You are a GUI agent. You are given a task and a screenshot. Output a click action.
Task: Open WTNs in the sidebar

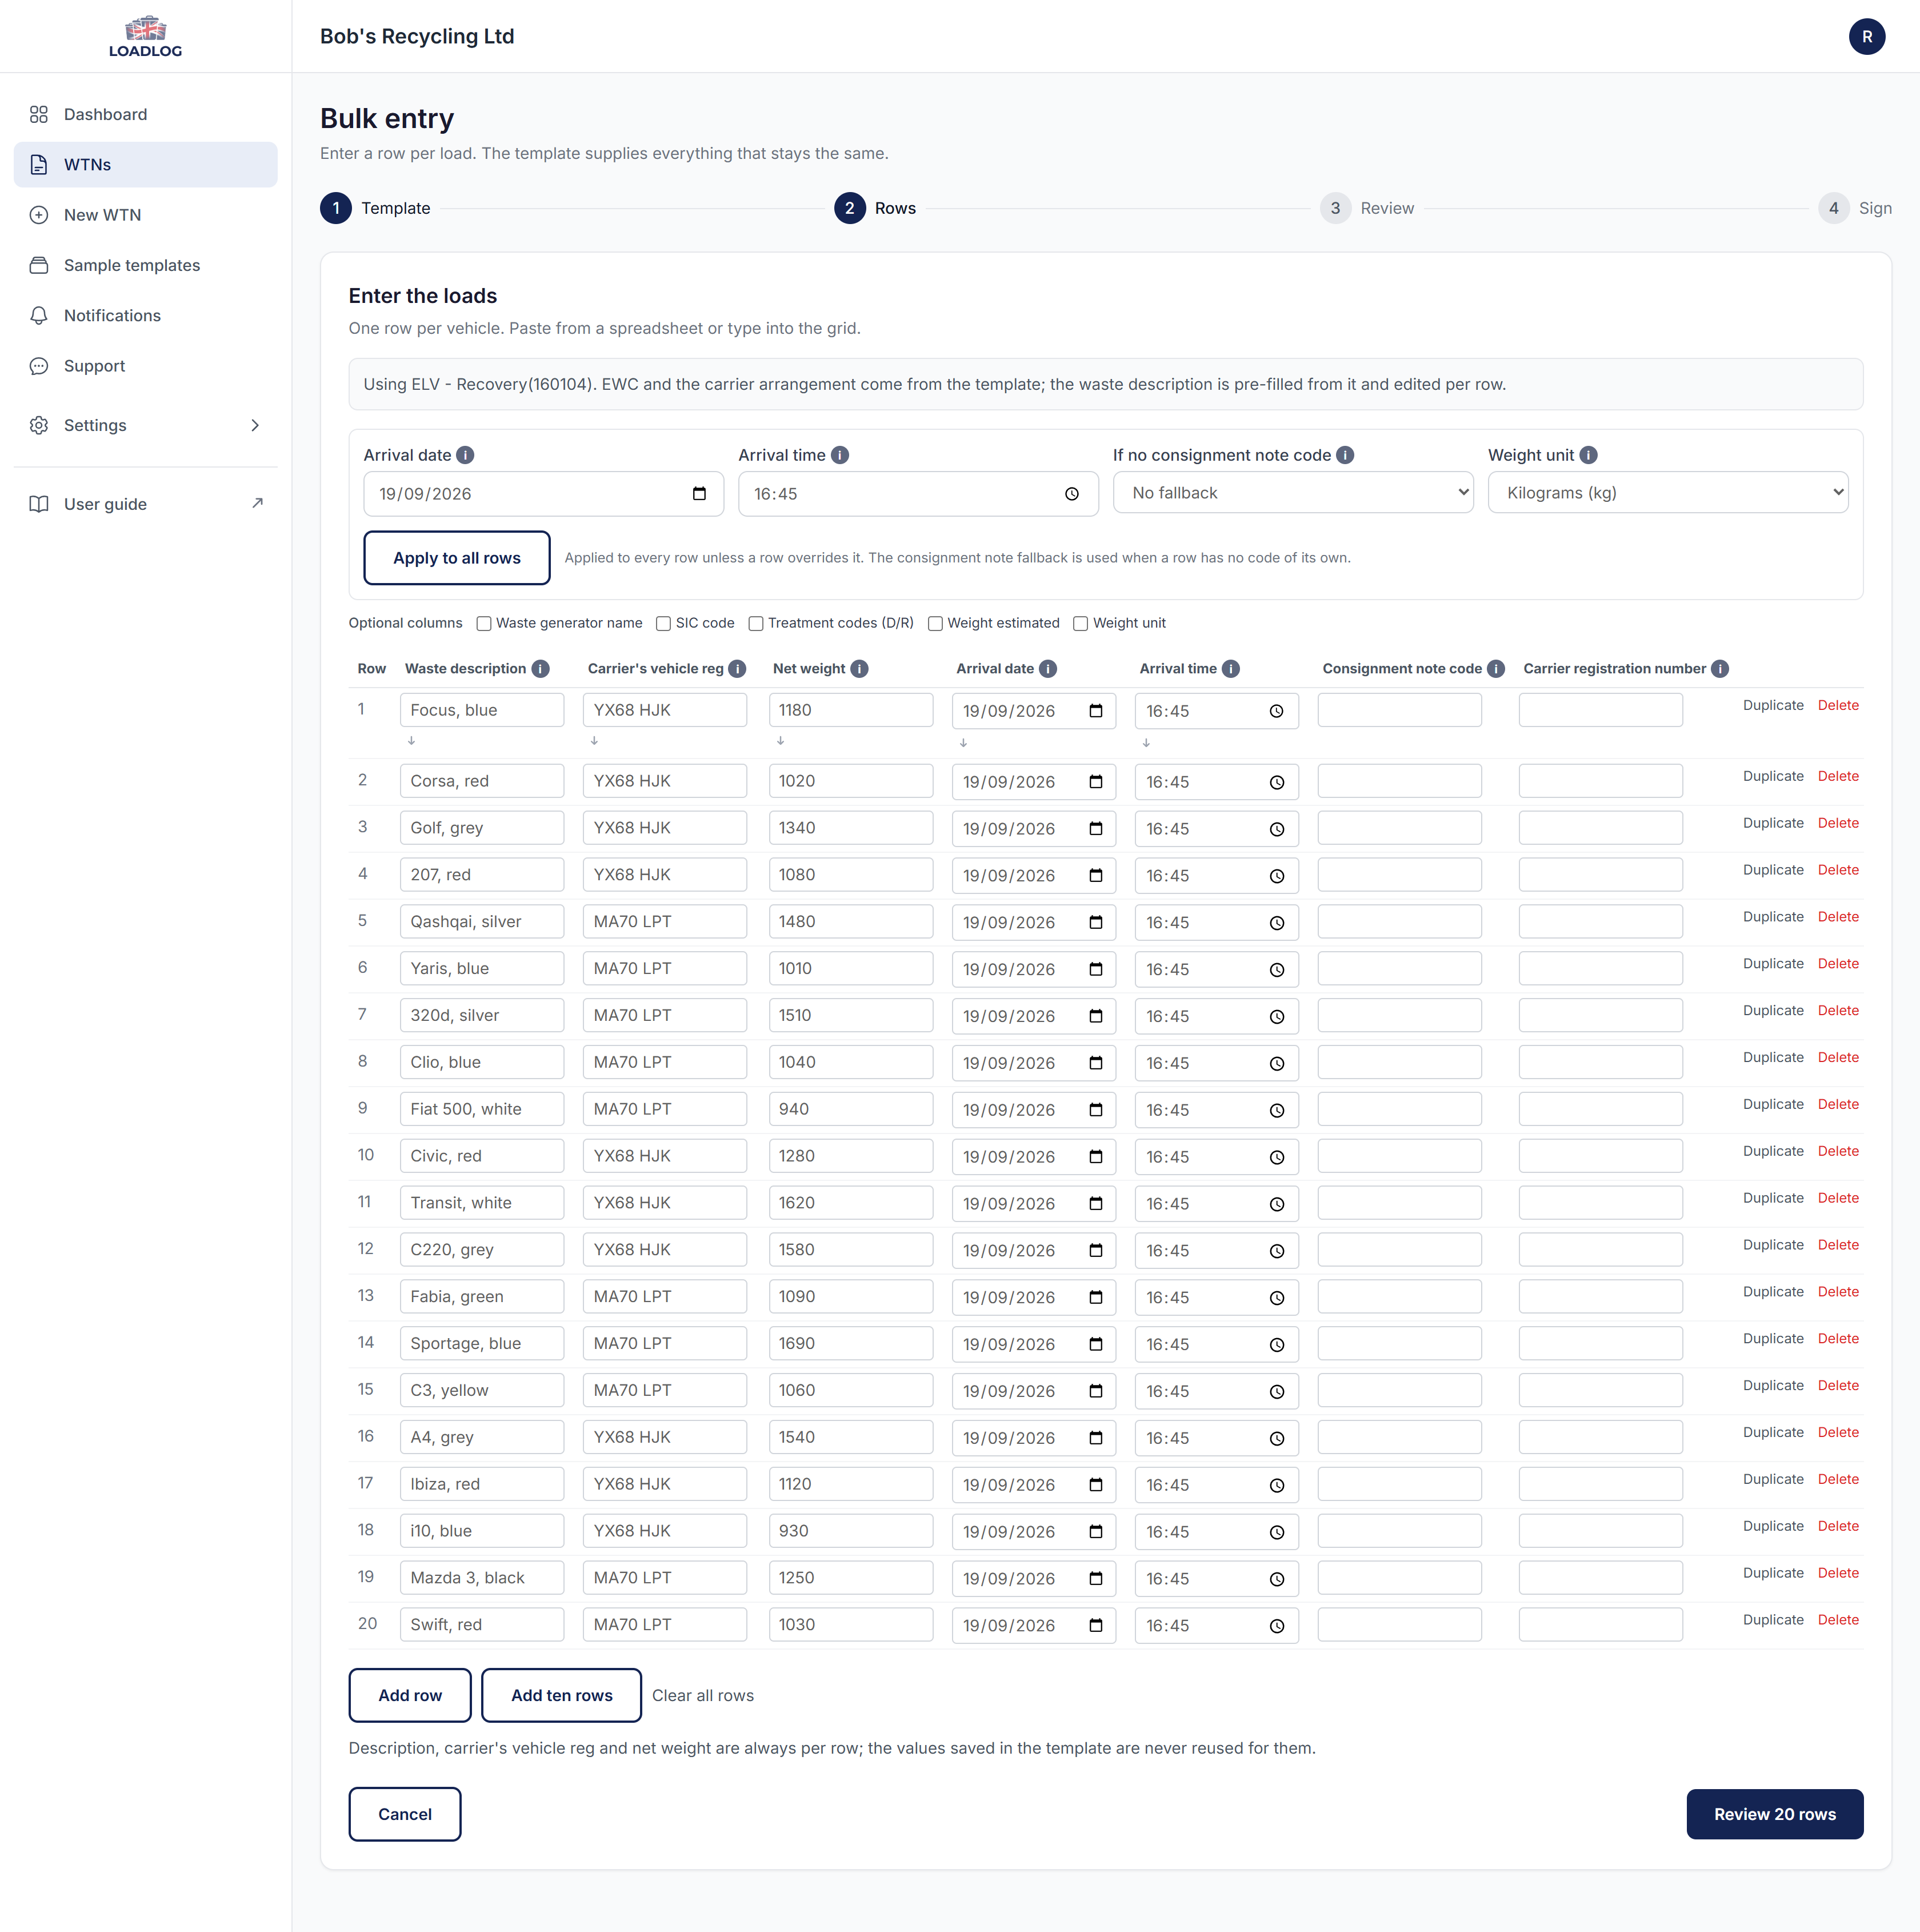click(x=145, y=165)
